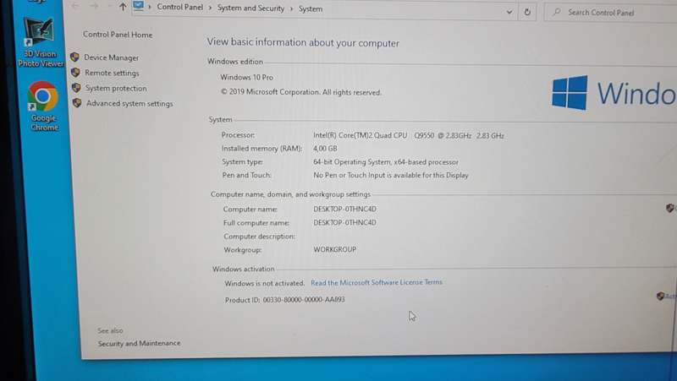Screen dimensions: 677x381
Task: Open Device Manager
Action: (112, 57)
